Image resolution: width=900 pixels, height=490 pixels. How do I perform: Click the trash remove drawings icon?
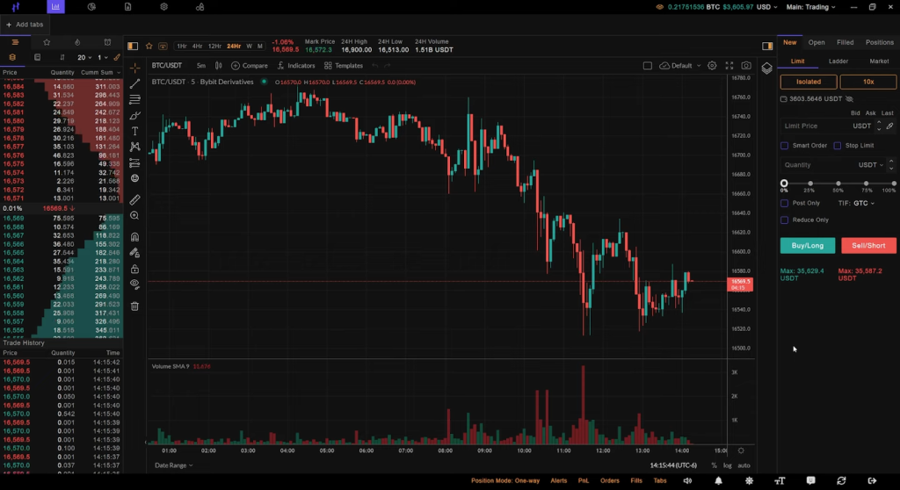(134, 306)
